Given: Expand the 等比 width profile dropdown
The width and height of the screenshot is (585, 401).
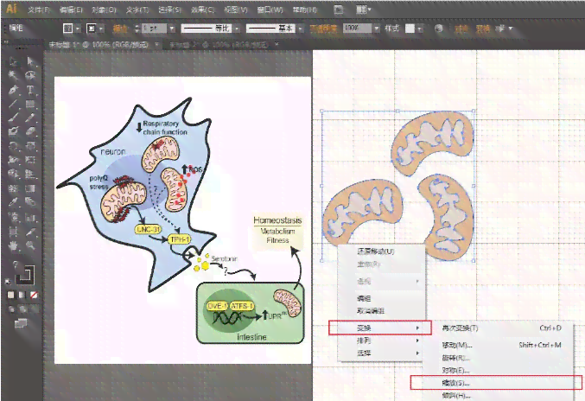Looking at the screenshot, I should pos(238,29).
